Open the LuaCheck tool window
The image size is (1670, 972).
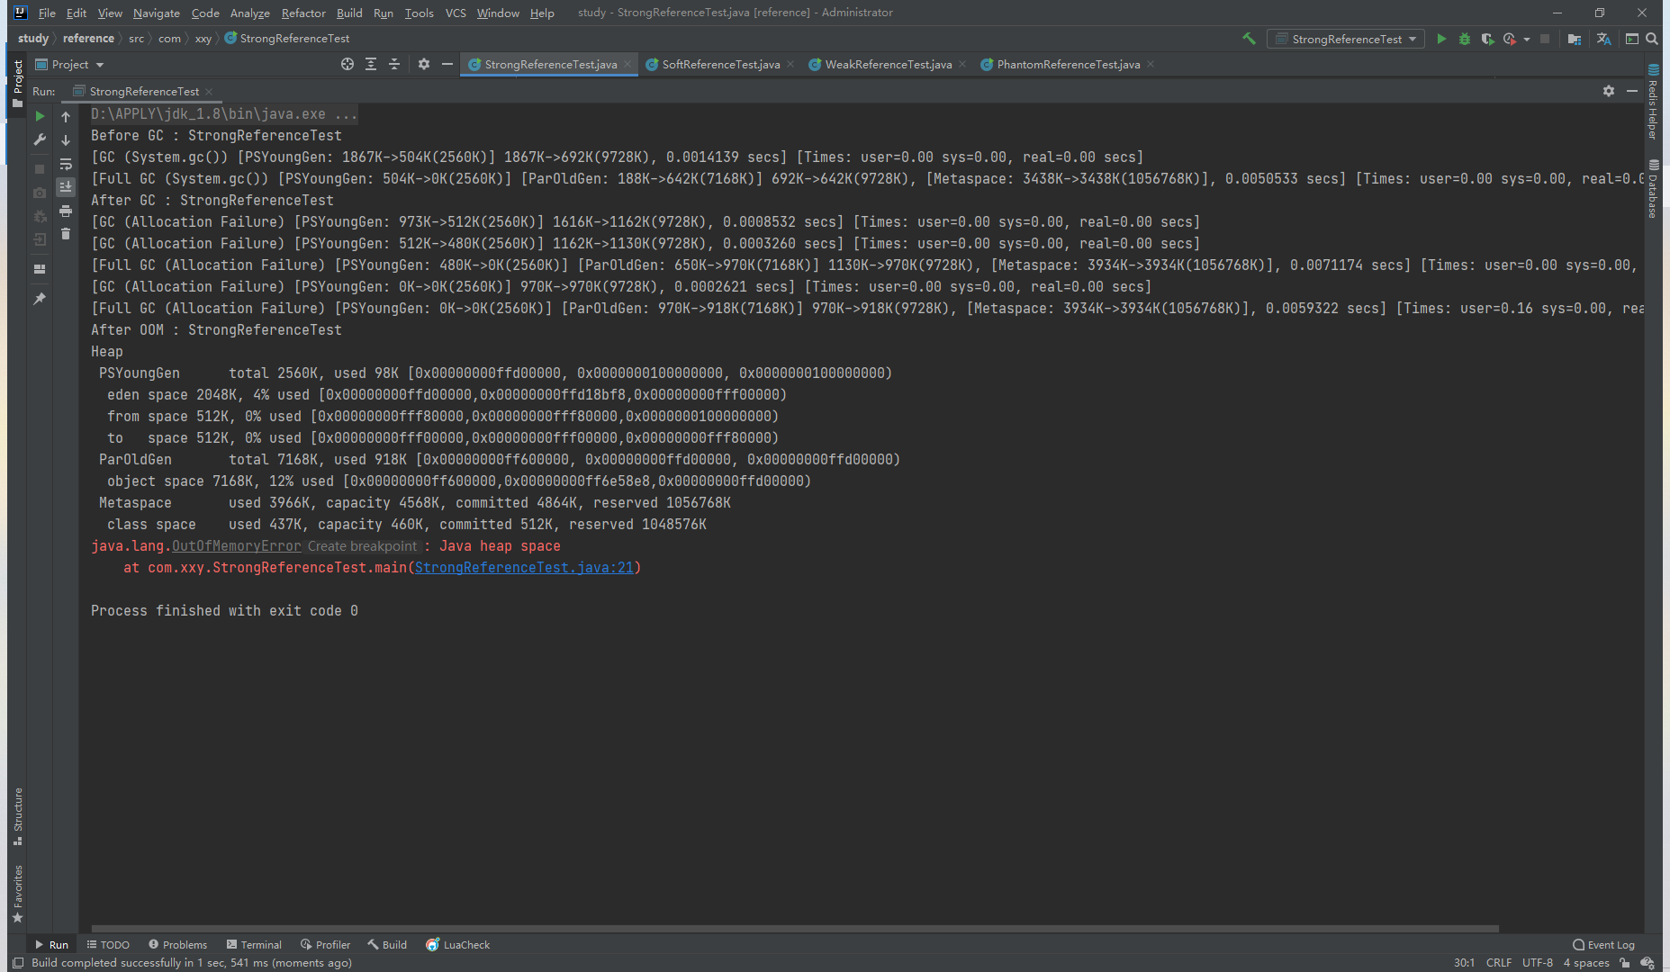click(x=457, y=945)
